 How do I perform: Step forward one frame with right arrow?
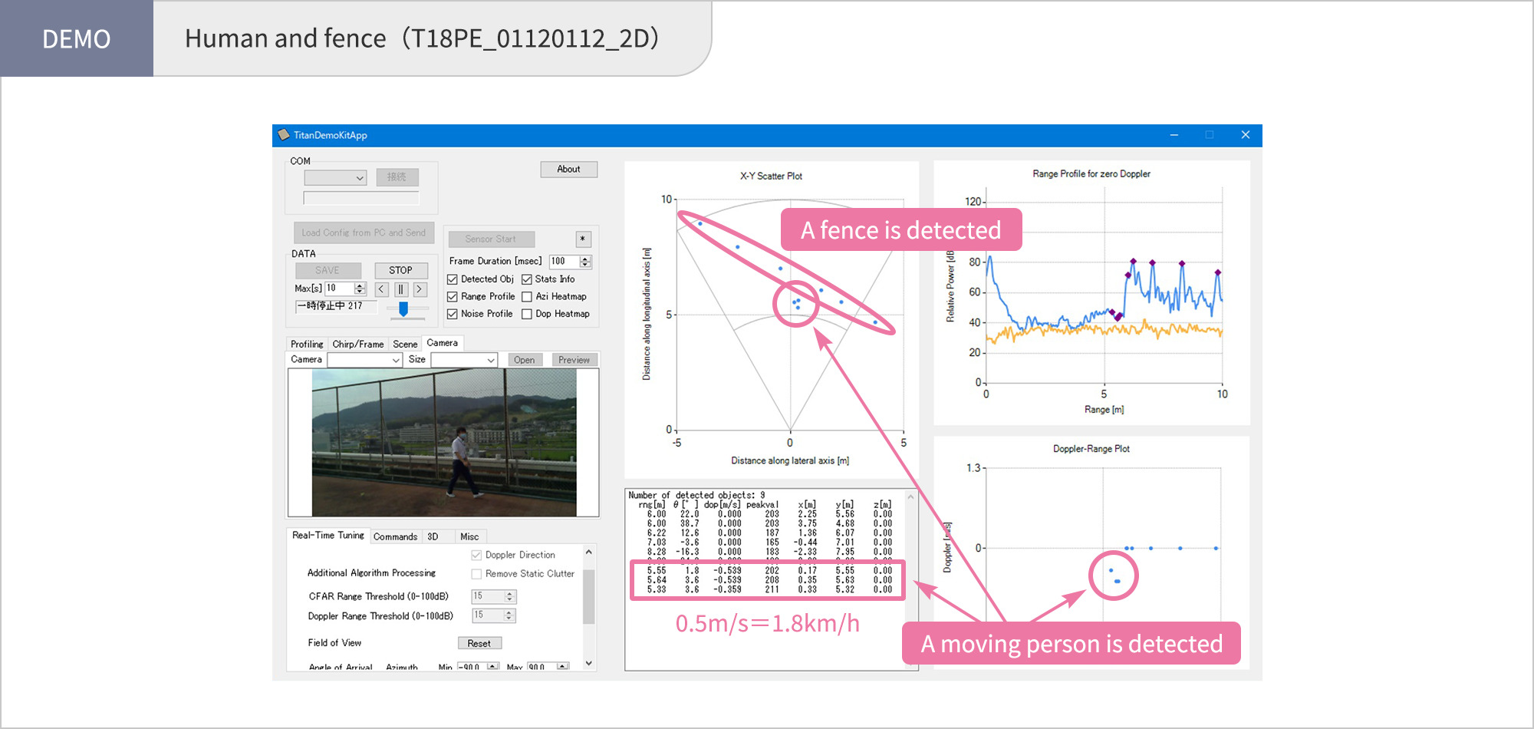(420, 289)
